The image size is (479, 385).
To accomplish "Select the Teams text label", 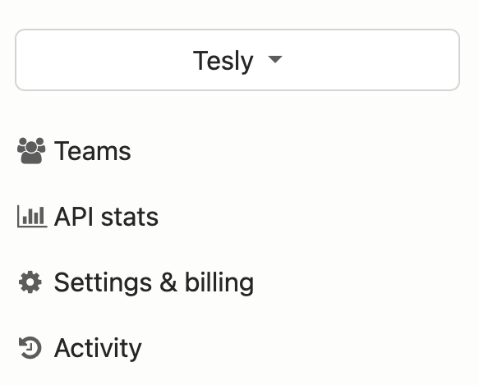I will [93, 151].
